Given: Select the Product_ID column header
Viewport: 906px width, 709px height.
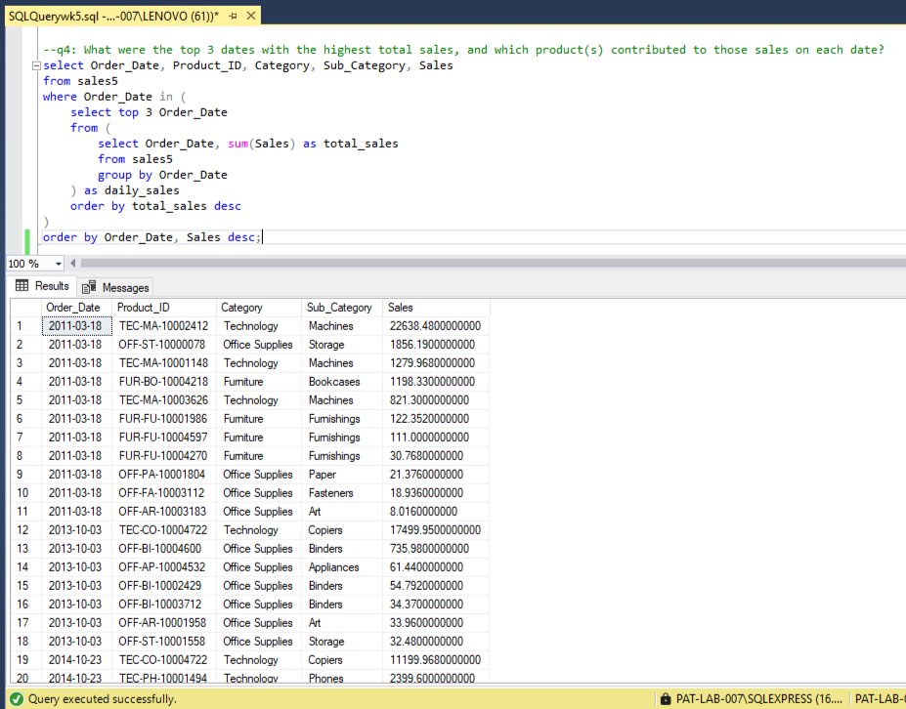Looking at the screenshot, I should 163,308.
